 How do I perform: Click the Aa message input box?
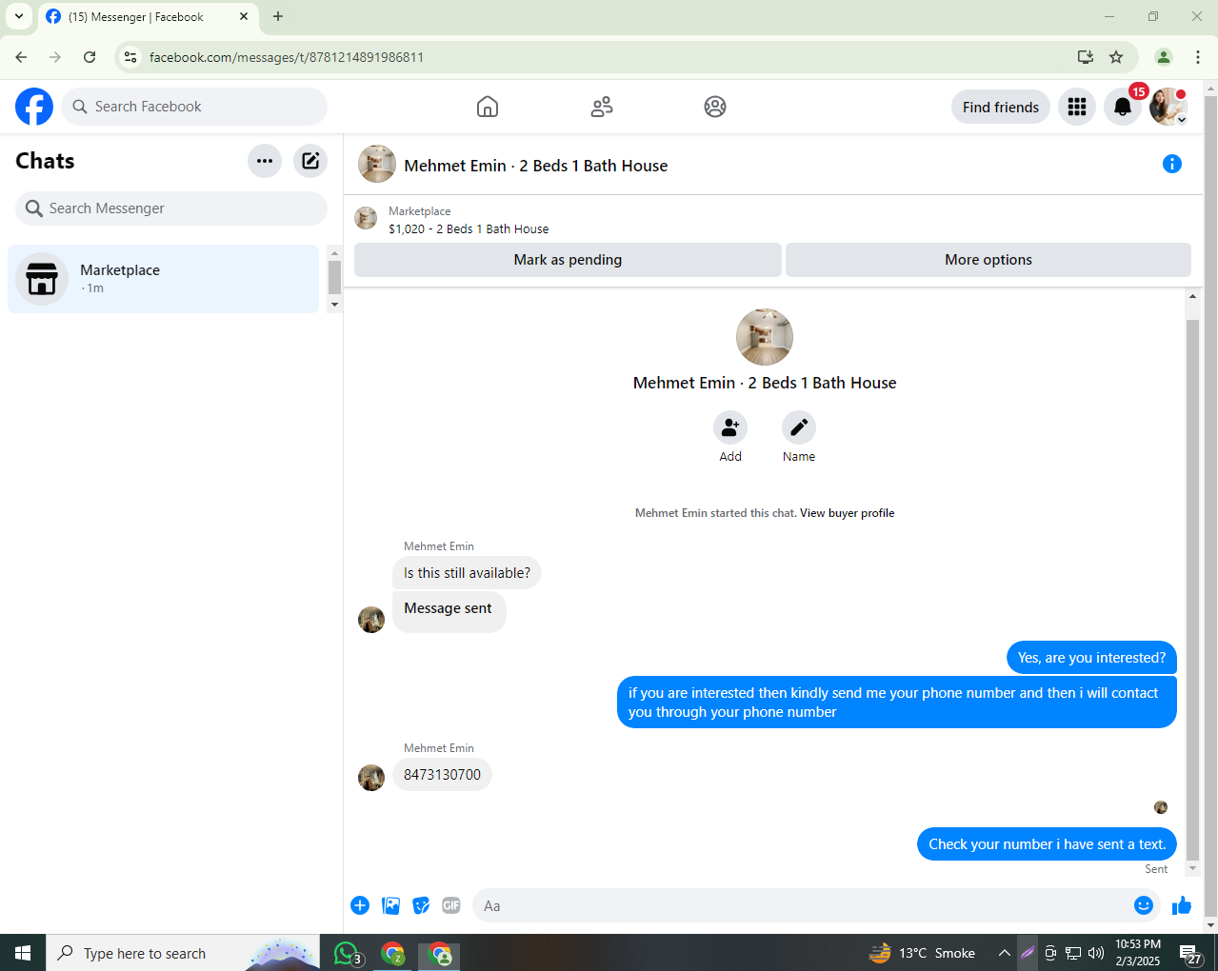[x=800, y=905]
